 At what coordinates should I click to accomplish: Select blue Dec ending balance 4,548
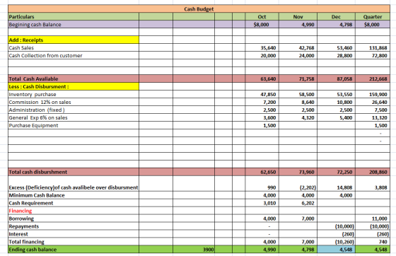pyautogui.click(x=336, y=250)
